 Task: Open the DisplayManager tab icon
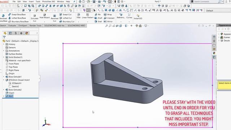26,33
